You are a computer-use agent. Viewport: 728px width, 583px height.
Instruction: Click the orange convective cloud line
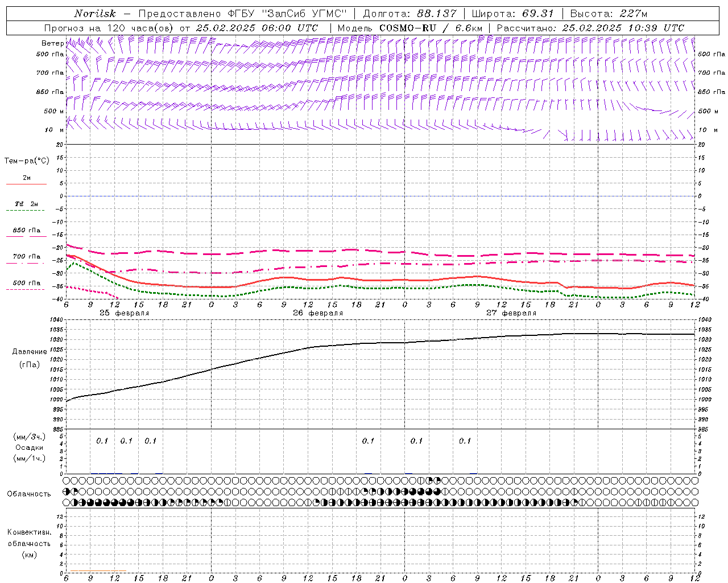click(98, 570)
